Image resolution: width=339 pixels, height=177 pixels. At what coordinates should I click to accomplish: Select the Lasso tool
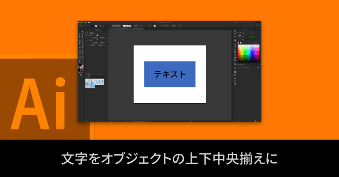[83, 34]
